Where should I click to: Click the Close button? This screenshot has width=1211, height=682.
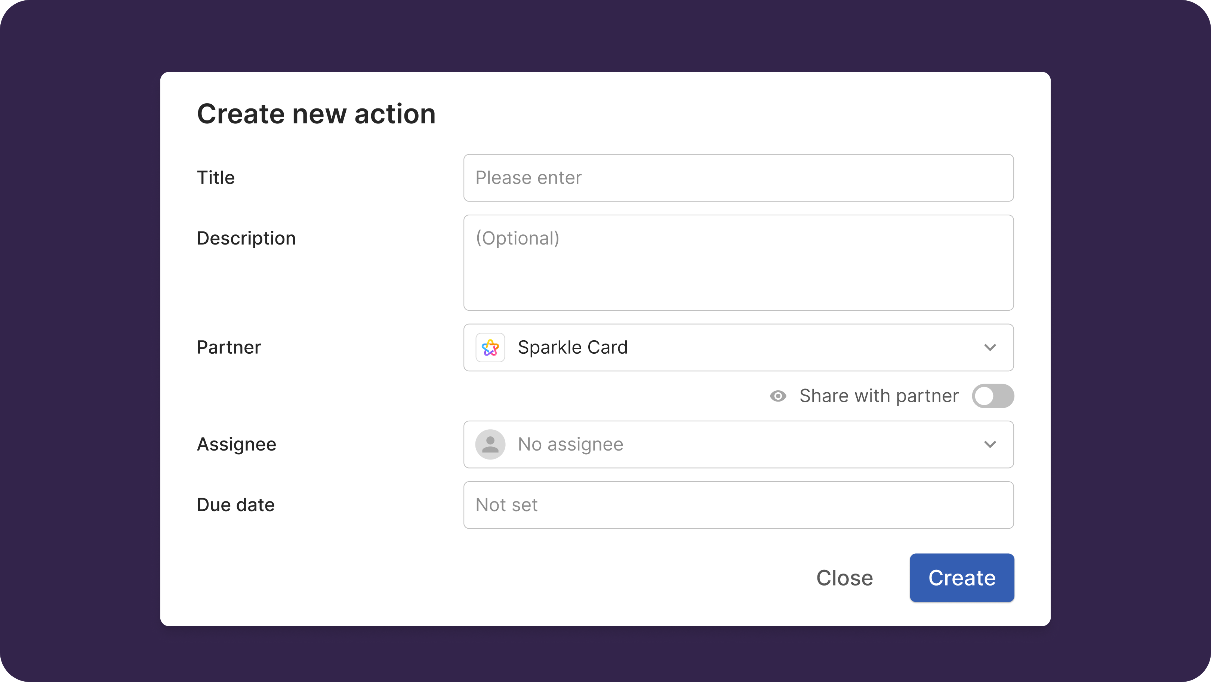point(844,578)
